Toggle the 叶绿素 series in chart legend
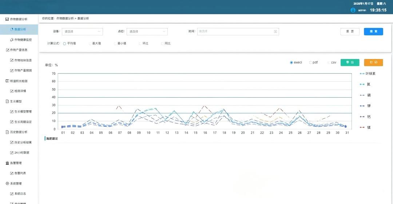 (x=368, y=74)
